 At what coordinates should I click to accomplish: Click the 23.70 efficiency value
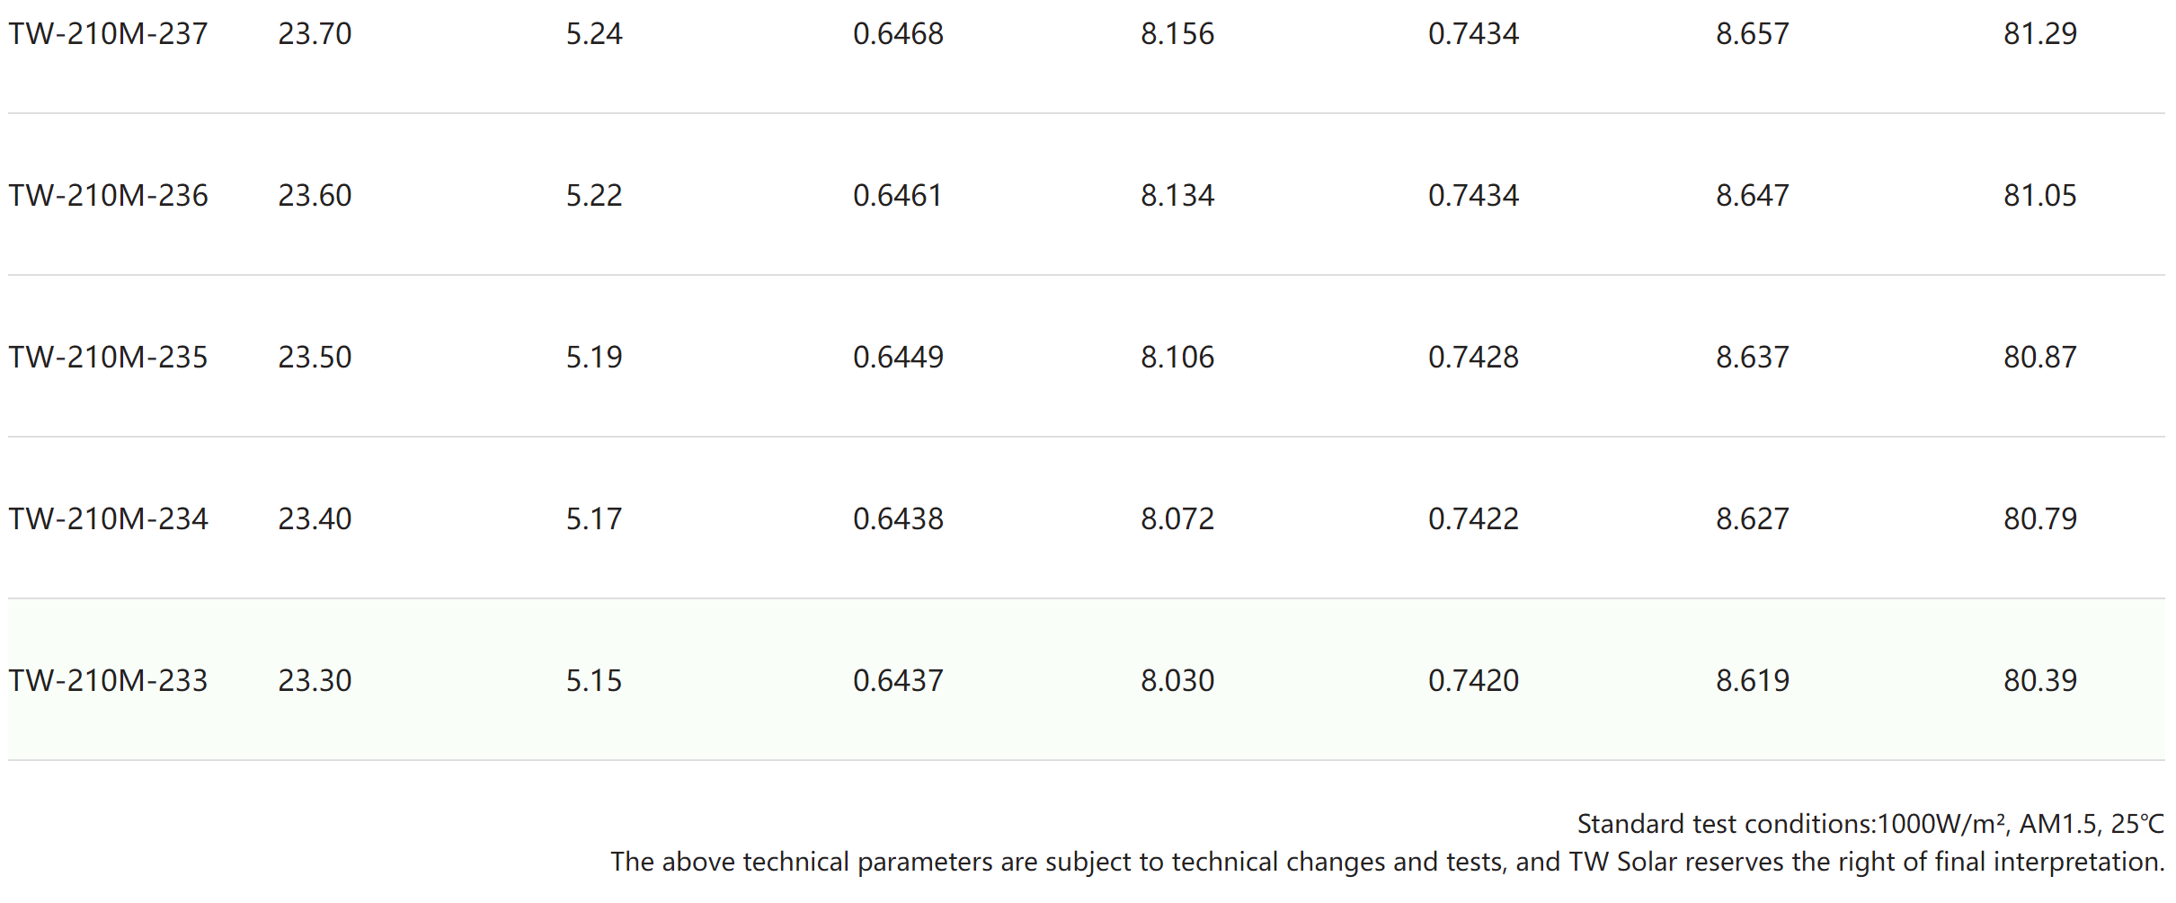tap(315, 34)
